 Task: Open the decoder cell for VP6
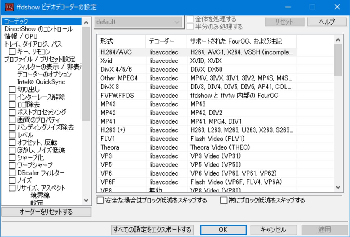(166, 173)
